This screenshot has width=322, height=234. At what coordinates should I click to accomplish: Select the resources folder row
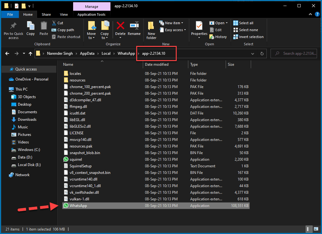tap(156, 80)
